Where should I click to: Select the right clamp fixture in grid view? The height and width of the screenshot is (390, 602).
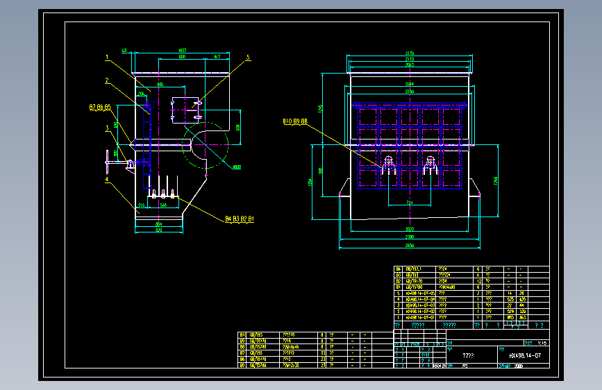[430, 165]
